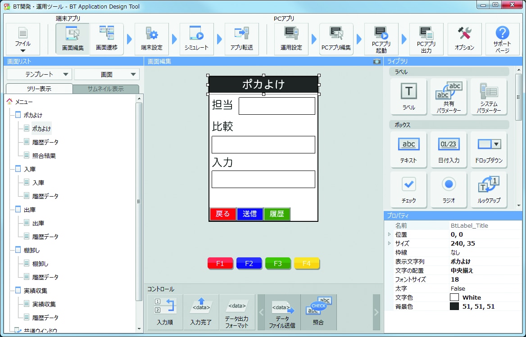Select the 画面編集 toolbar icon
This screenshot has height=337, width=526.
click(73, 39)
